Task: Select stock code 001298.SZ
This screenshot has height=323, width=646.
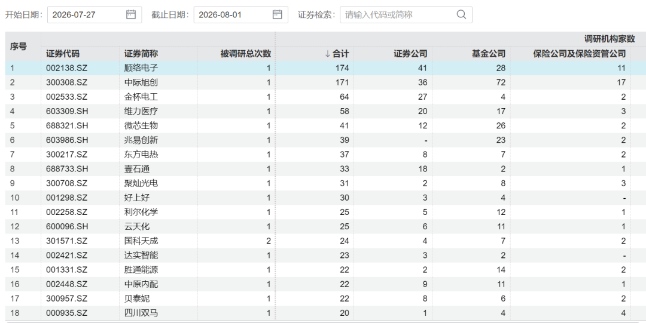Action: (x=67, y=198)
